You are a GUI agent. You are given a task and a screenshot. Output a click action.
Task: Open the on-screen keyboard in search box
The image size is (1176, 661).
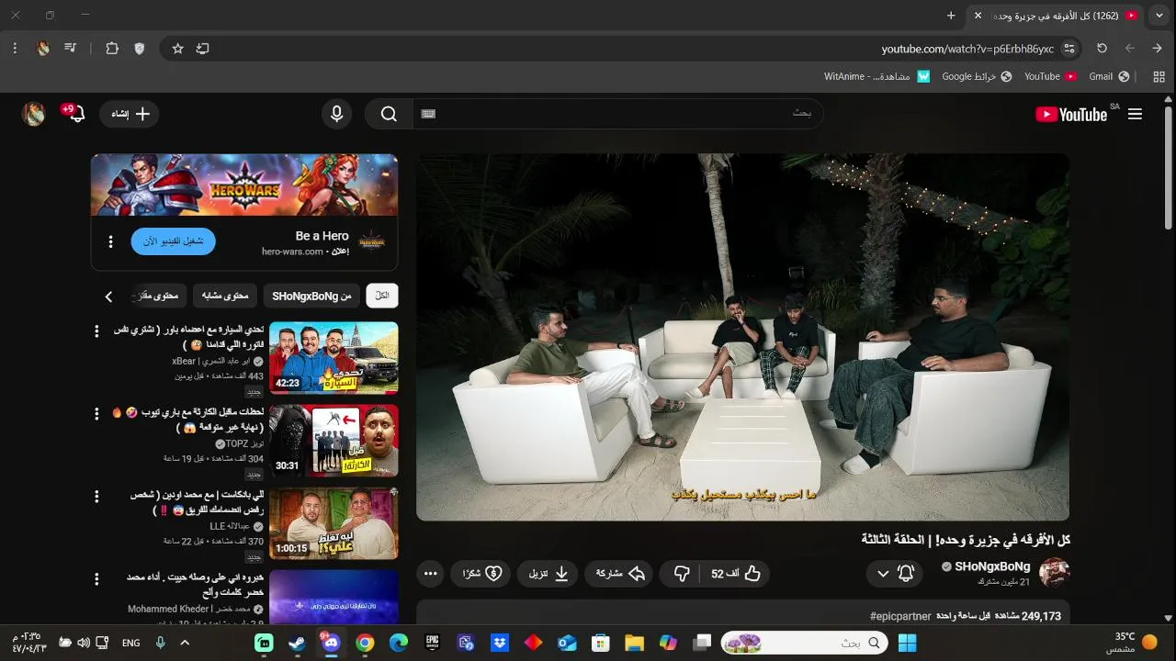[x=428, y=114]
